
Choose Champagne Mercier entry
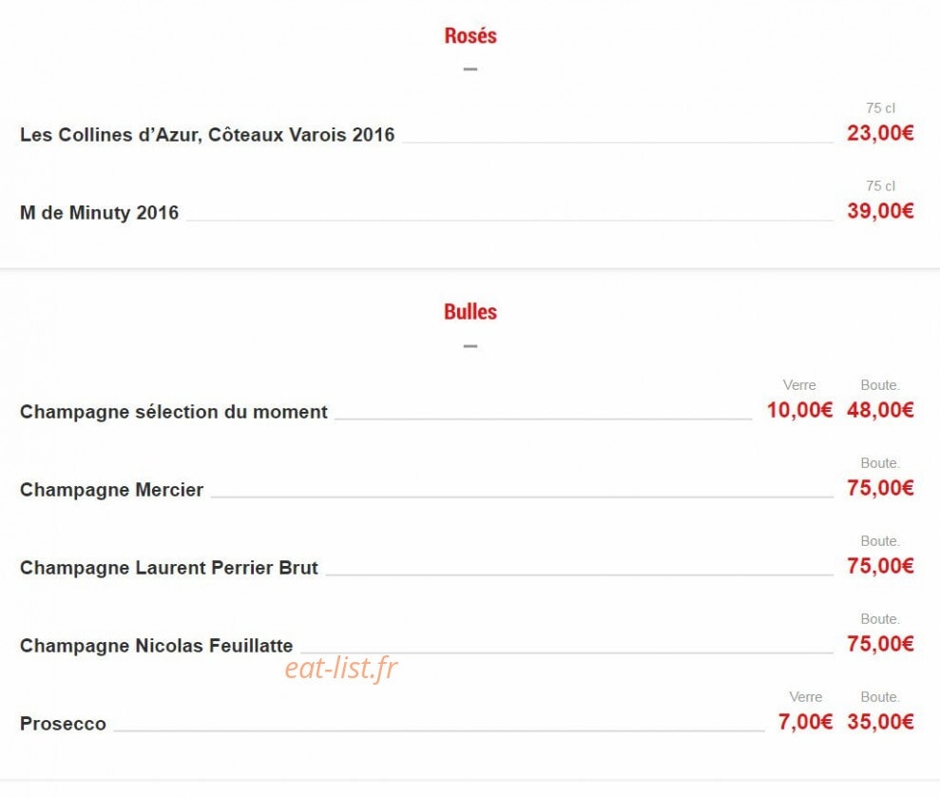[112, 490]
